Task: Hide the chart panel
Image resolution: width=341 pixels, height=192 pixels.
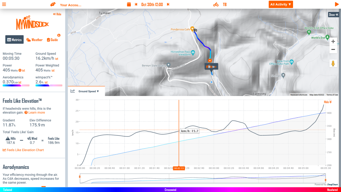Action: click(328, 102)
